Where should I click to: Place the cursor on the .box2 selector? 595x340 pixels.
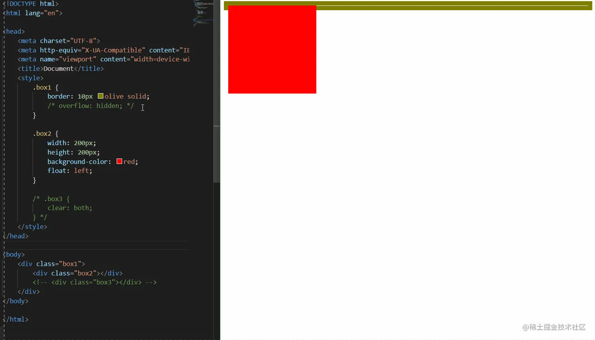tap(42, 133)
